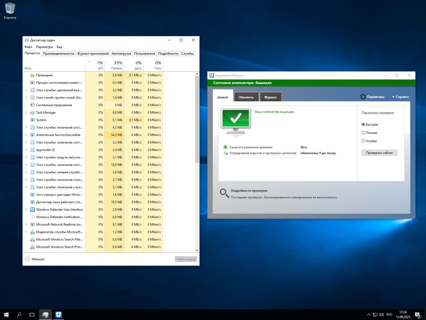Click Windows Defender shield taskbar icon
The height and width of the screenshot is (320, 426).
tap(59, 315)
